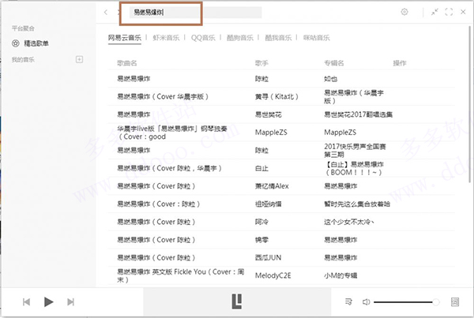Screen dimensions: 474x318
Task: Click album 小M的专辑
Action: (x=340, y=275)
